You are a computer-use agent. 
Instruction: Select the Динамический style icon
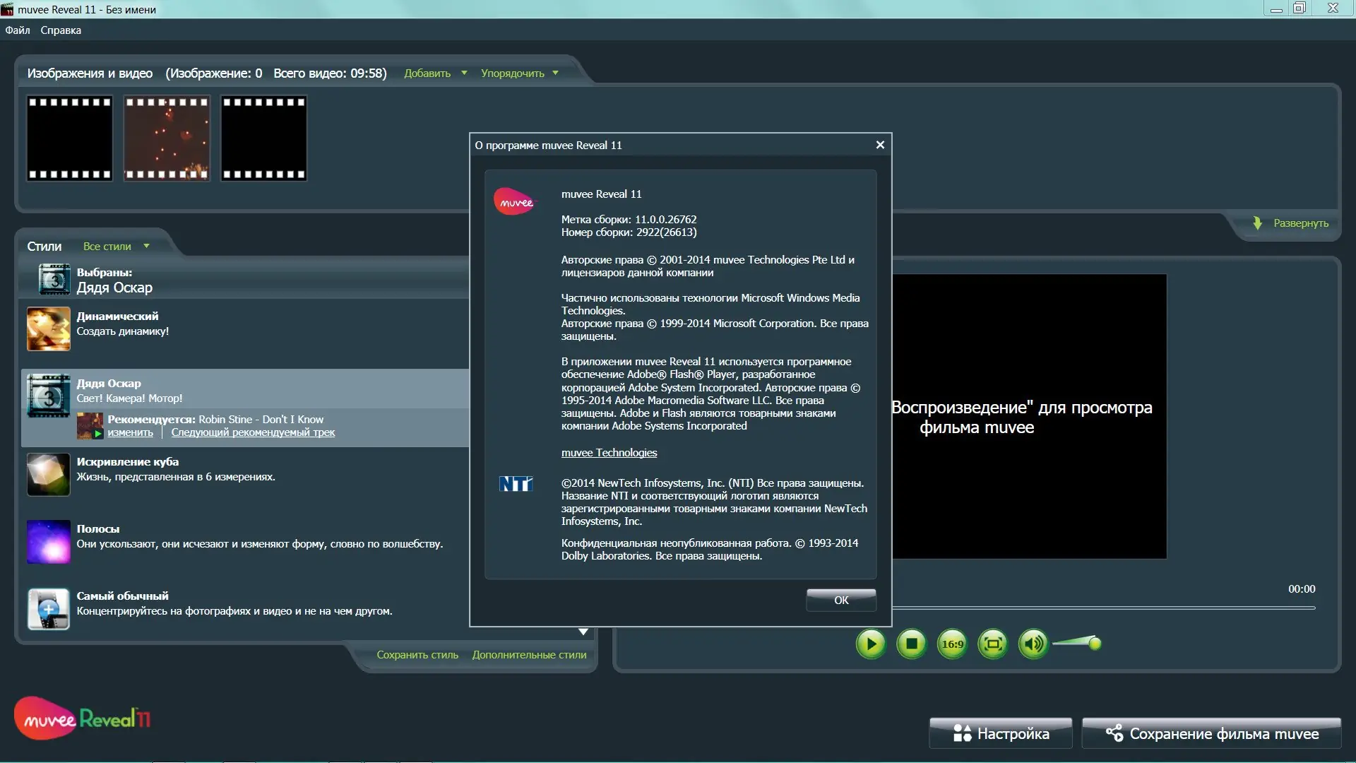(49, 329)
